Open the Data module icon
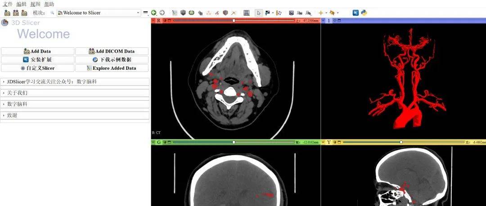This screenshot has height=206, width=486. coord(175,13)
